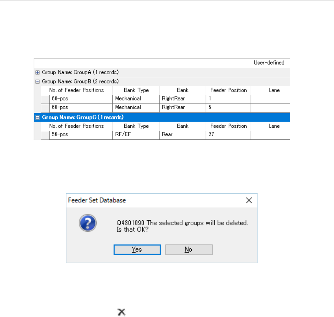334x317 pixels.
Task: Select Group Name: GroupB row text
Action: 80,81
